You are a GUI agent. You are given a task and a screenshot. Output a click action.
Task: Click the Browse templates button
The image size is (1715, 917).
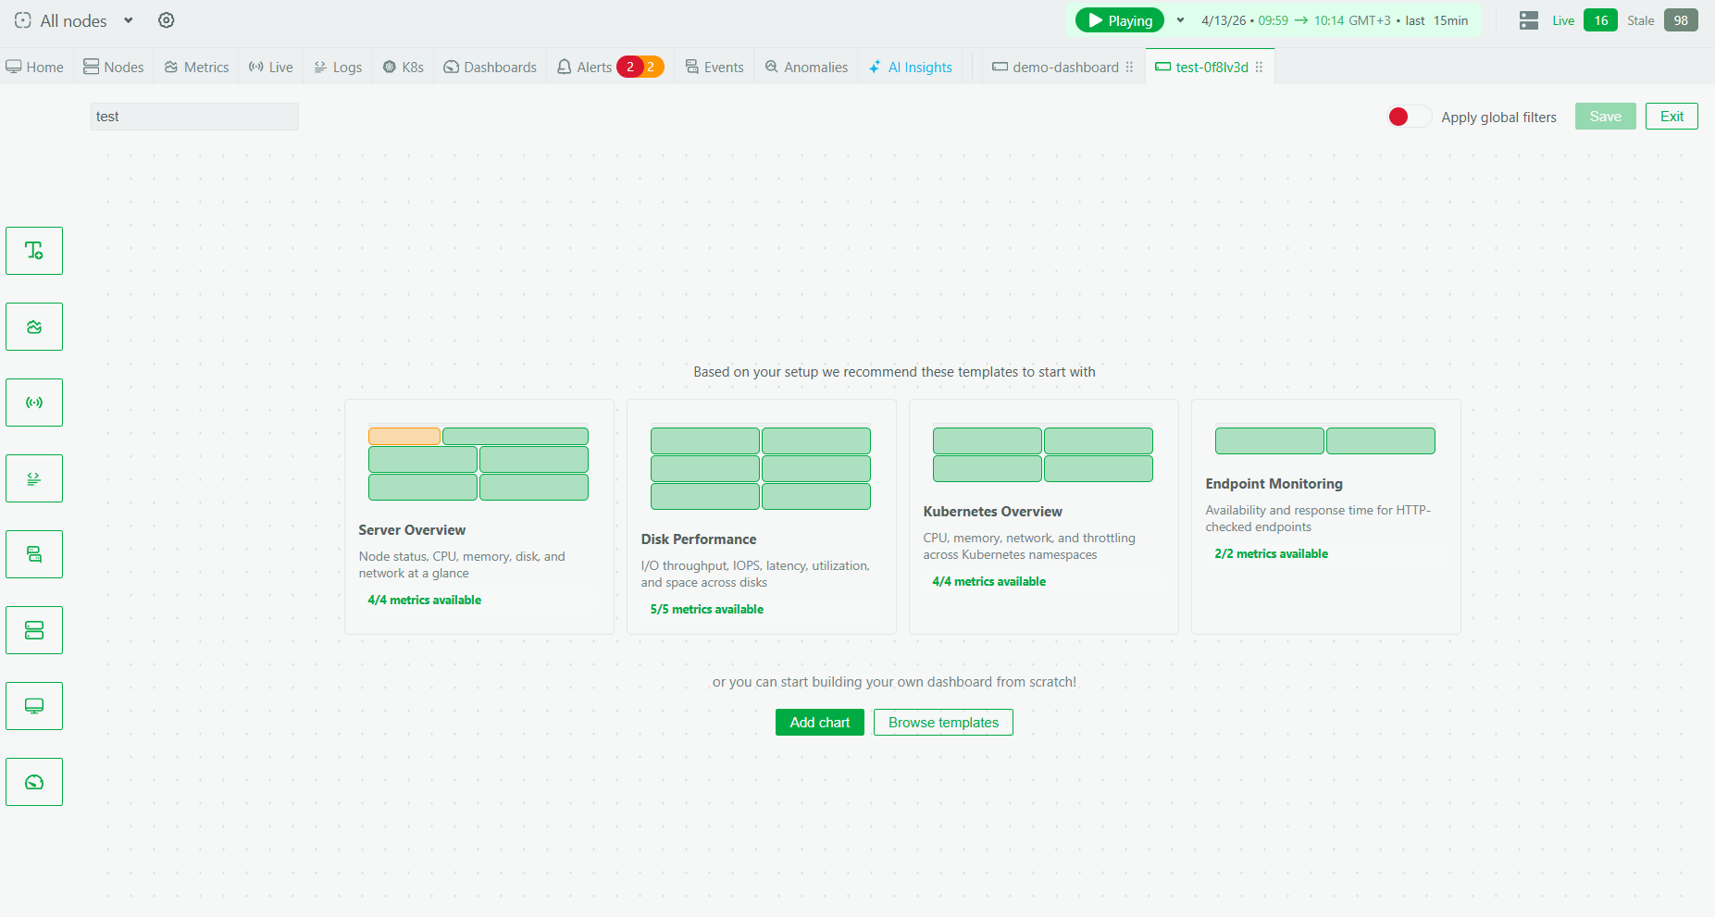943,722
